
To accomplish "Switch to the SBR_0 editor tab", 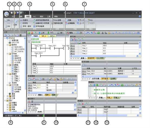I will point(44,36).
